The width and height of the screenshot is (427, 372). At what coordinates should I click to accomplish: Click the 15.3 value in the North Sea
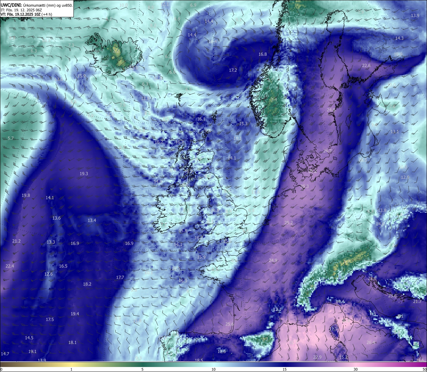pyautogui.click(x=244, y=123)
